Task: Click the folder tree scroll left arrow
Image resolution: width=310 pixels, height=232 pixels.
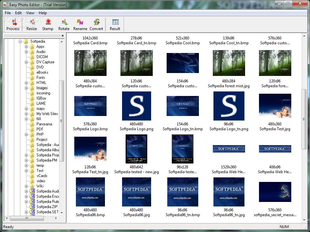Action: 7,218
